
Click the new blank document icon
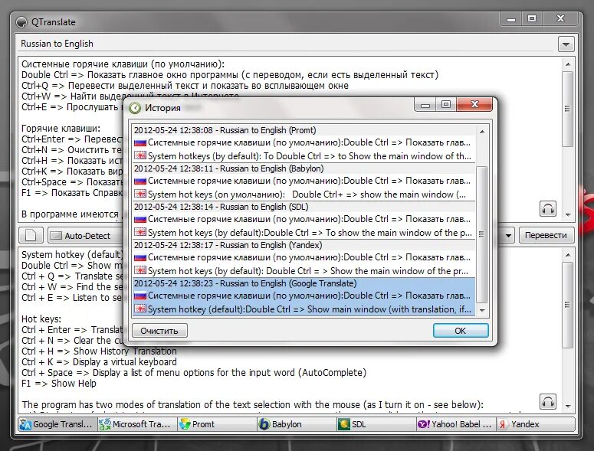[x=31, y=235]
